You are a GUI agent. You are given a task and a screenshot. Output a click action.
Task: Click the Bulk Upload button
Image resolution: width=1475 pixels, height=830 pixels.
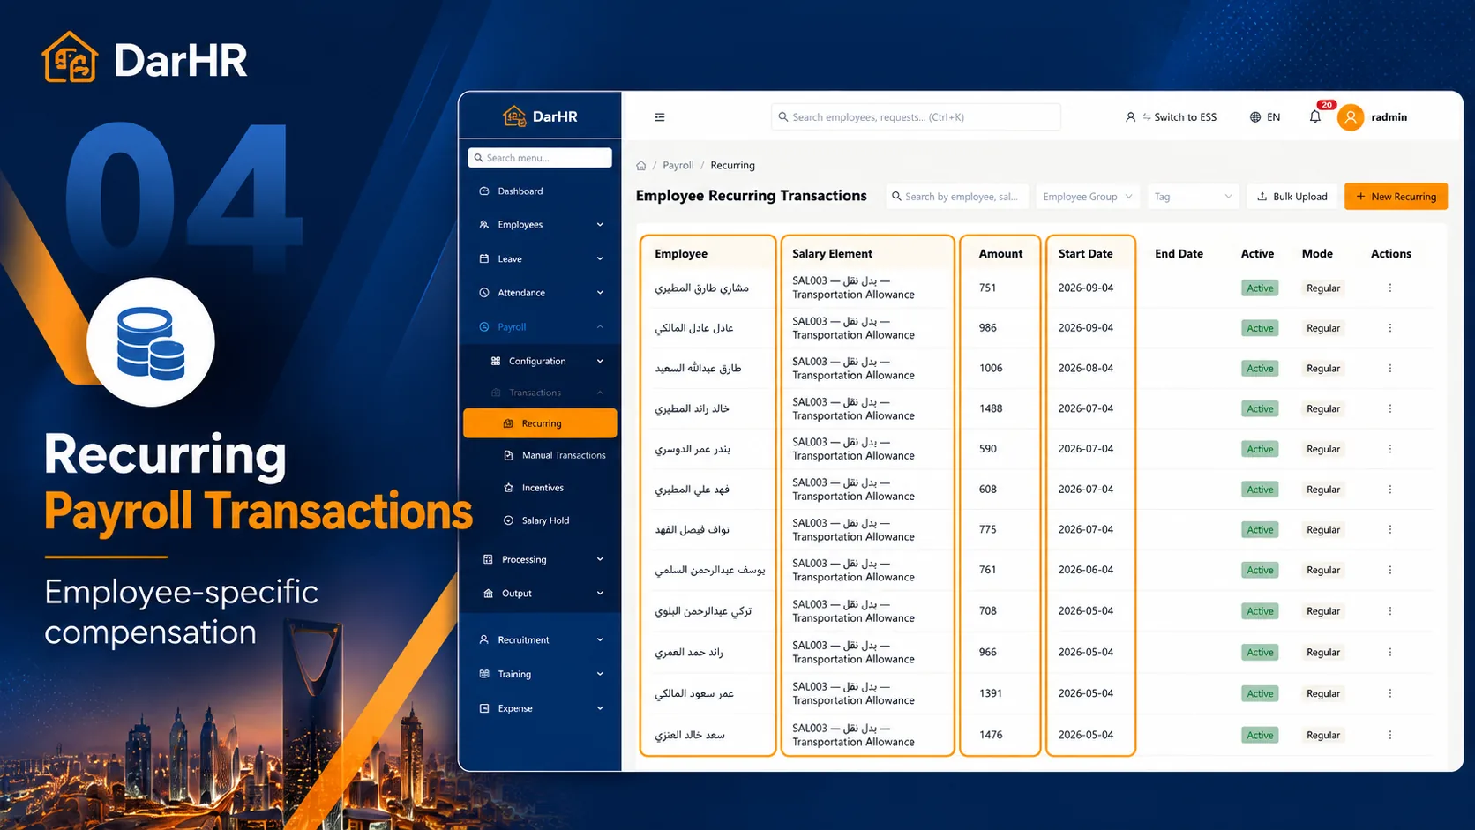pyautogui.click(x=1292, y=197)
